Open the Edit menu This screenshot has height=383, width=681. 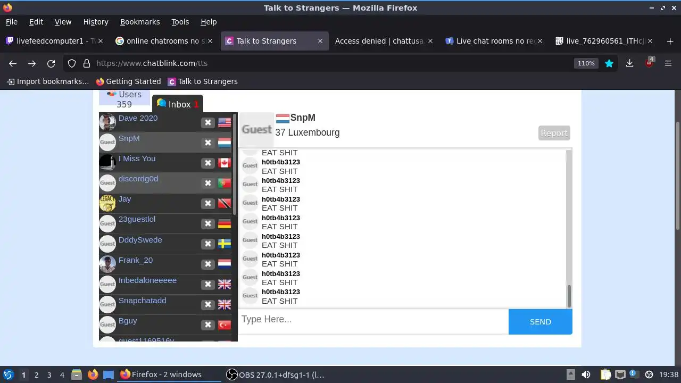pyautogui.click(x=36, y=22)
